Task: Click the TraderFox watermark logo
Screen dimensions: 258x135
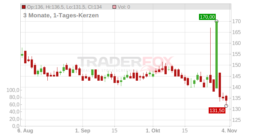Action: click(126, 63)
